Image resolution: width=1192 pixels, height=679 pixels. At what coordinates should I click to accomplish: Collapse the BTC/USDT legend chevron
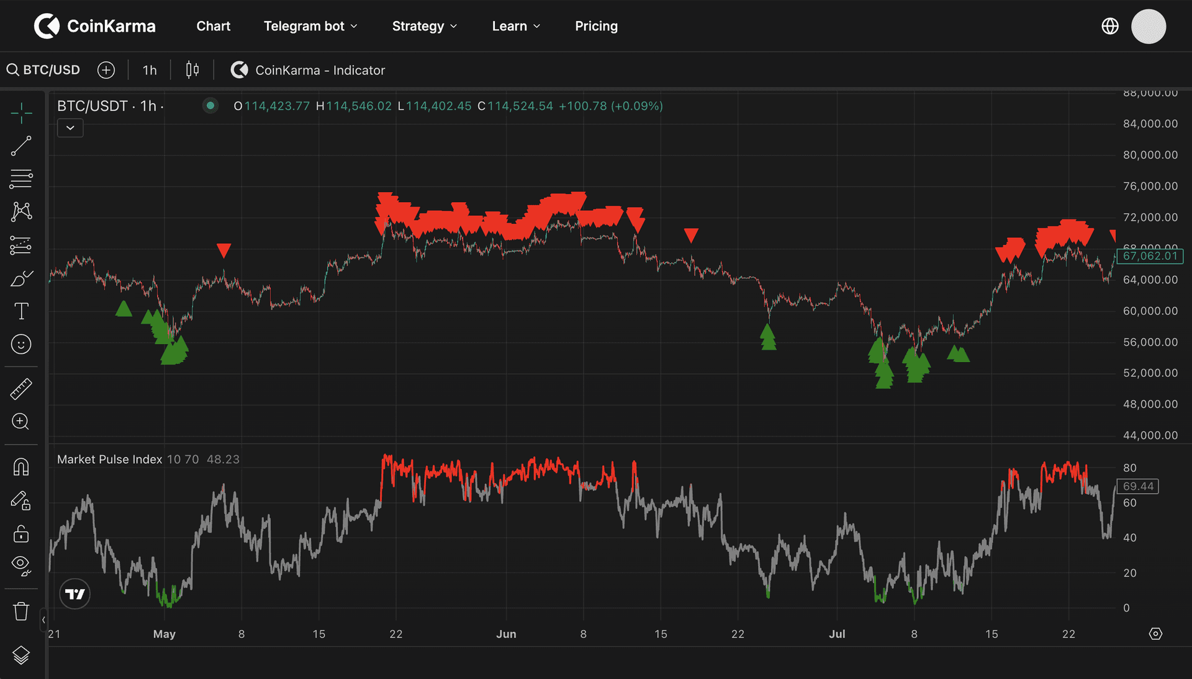[x=70, y=128]
